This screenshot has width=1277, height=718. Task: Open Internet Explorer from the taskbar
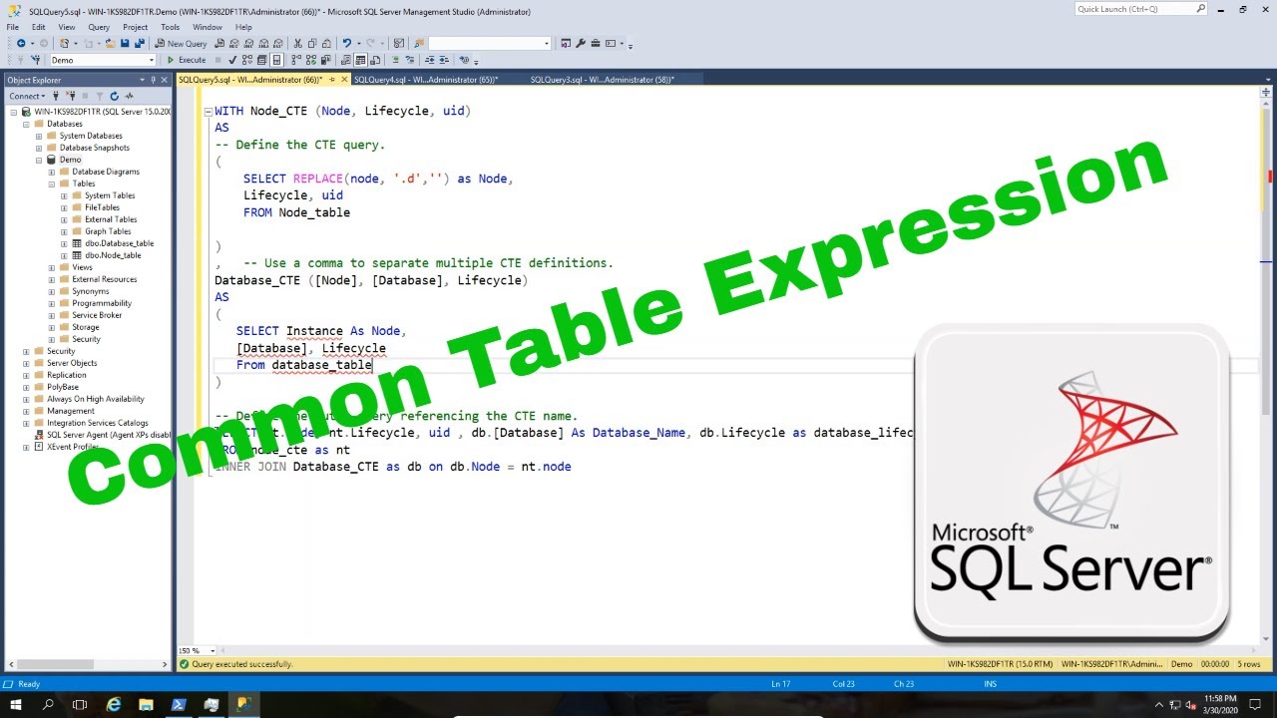click(x=114, y=704)
